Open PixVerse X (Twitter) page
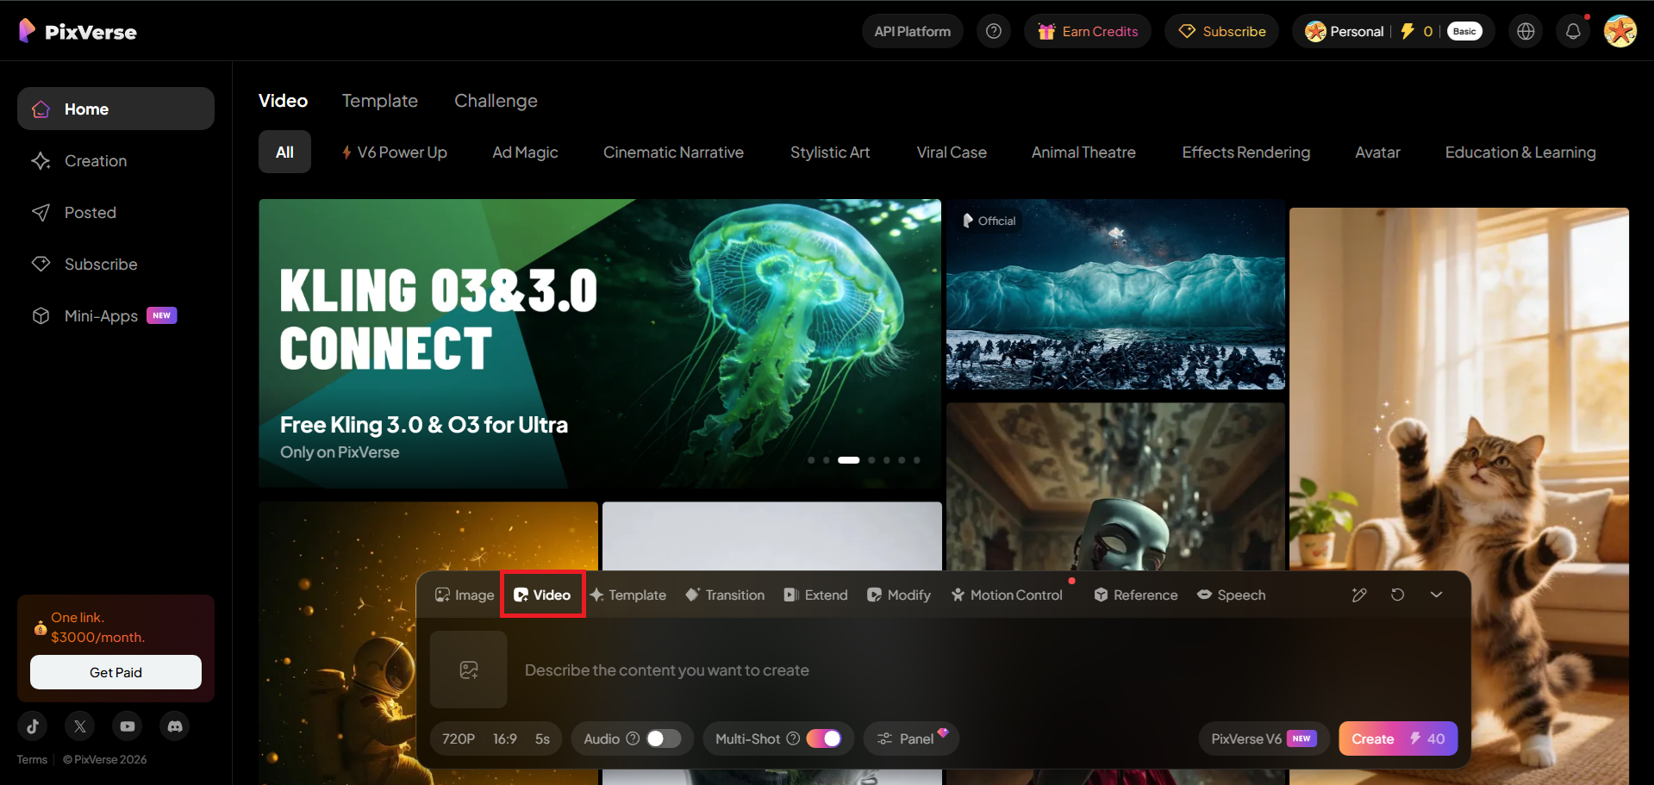 [80, 726]
